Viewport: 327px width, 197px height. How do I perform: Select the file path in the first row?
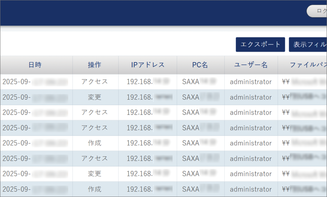tap(302, 82)
